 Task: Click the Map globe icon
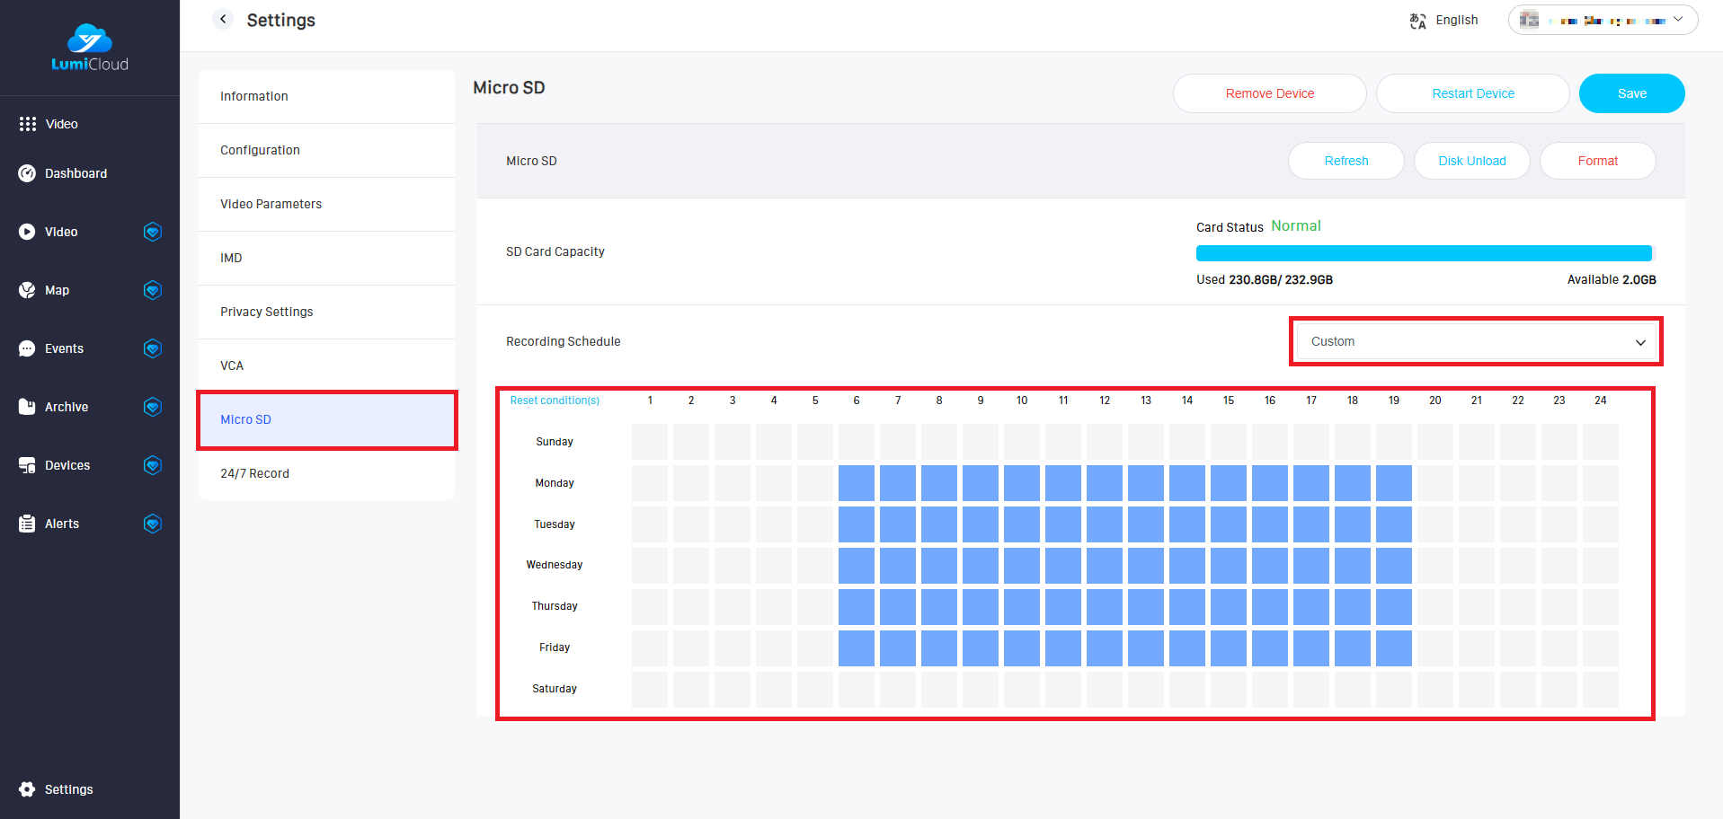tap(27, 290)
